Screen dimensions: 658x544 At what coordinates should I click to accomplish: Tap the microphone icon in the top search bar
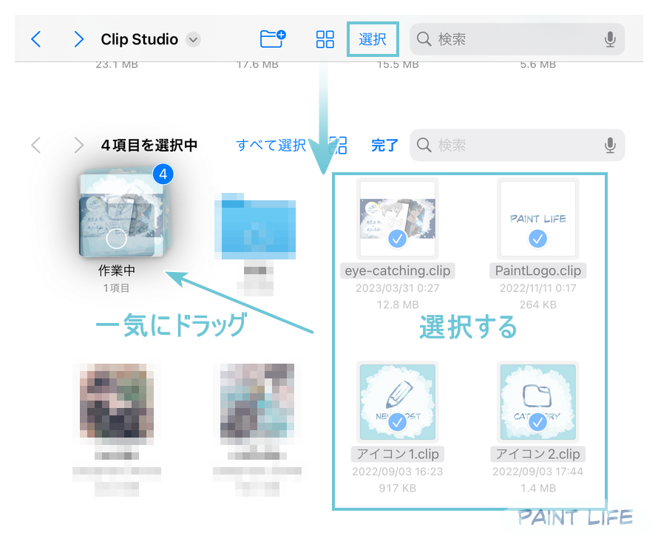[611, 39]
